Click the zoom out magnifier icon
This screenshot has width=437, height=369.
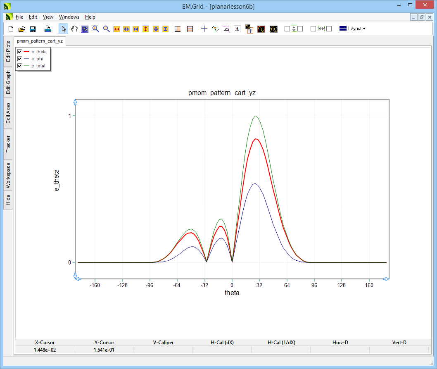(x=106, y=29)
